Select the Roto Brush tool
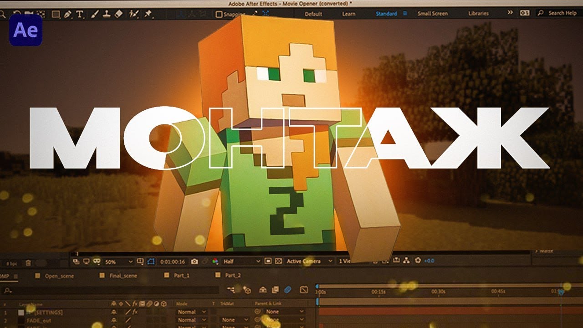Screen dimensions: 583x328 pyautogui.click(x=134, y=14)
